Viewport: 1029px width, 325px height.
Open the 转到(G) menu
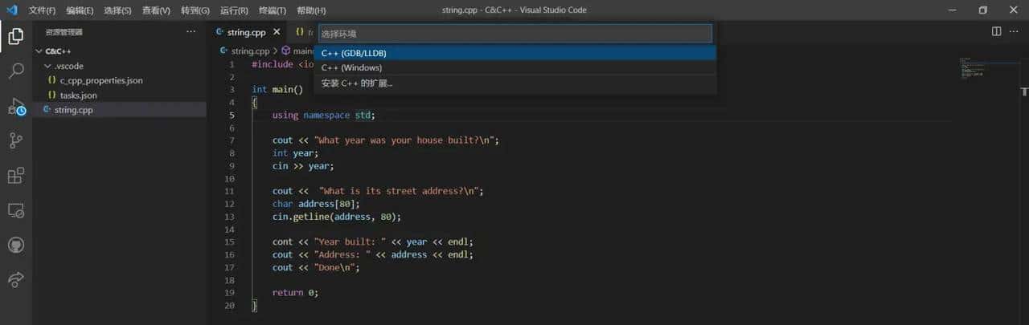(195, 10)
